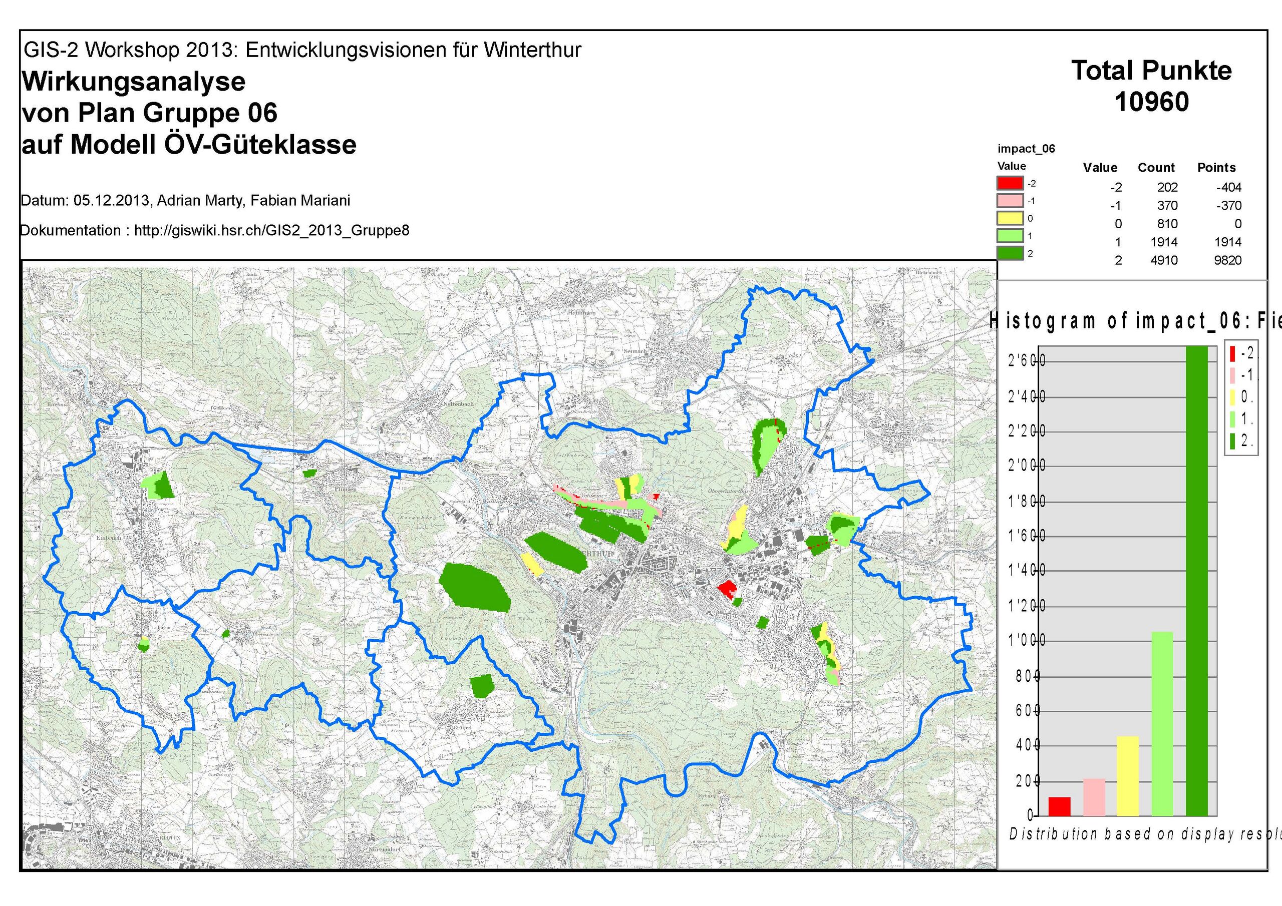Select the yellow 0 legend swatch
1282x906 pixels.
(1010, 218)
